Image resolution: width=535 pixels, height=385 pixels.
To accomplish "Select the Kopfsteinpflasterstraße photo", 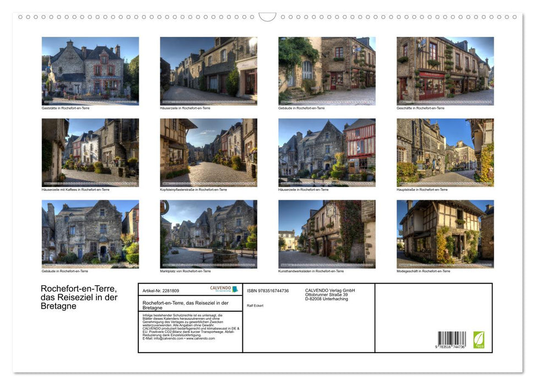I will [x=208, y=152].
